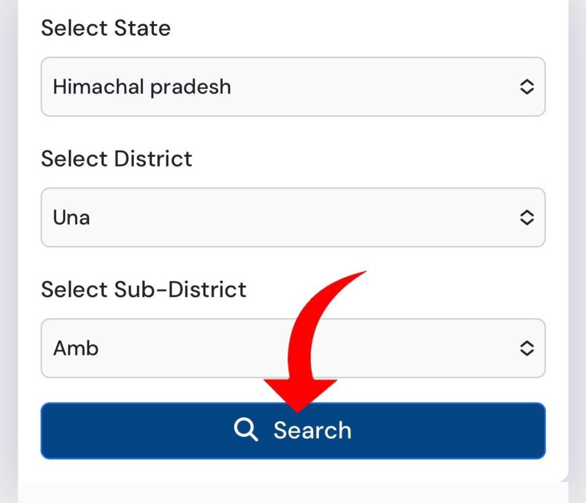Click the up-down chevron in the state field
The width and height of the screenshot is (586, 503).
526,87
